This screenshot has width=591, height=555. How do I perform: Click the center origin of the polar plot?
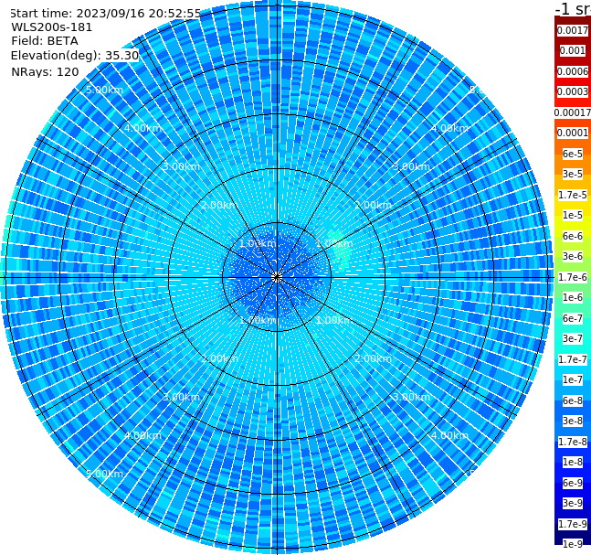277,277
